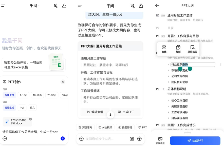The height and width of the screenshot is (146, 224).
Task: Open excel table promotion card
Action: 33,65
